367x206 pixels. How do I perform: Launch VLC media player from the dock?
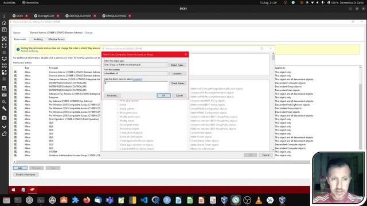click(259, 200)
